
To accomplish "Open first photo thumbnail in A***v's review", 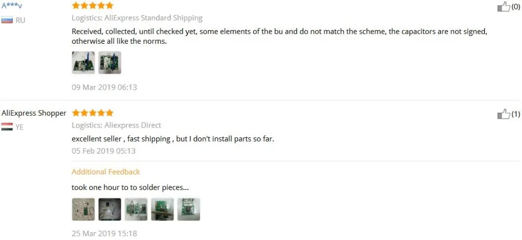I will point(83,62).
